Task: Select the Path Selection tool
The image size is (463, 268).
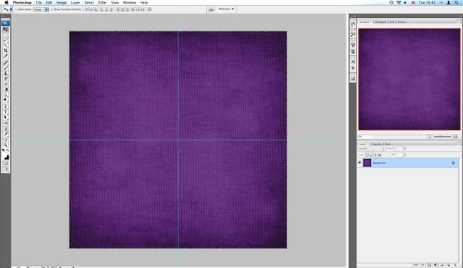Action: (x=6, y=117)
